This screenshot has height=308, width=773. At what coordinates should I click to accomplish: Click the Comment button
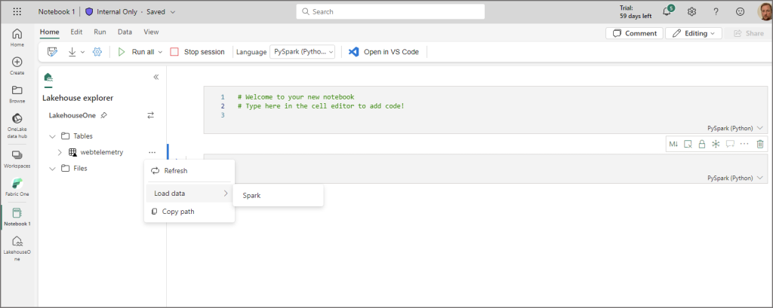[x=634, y=33]
